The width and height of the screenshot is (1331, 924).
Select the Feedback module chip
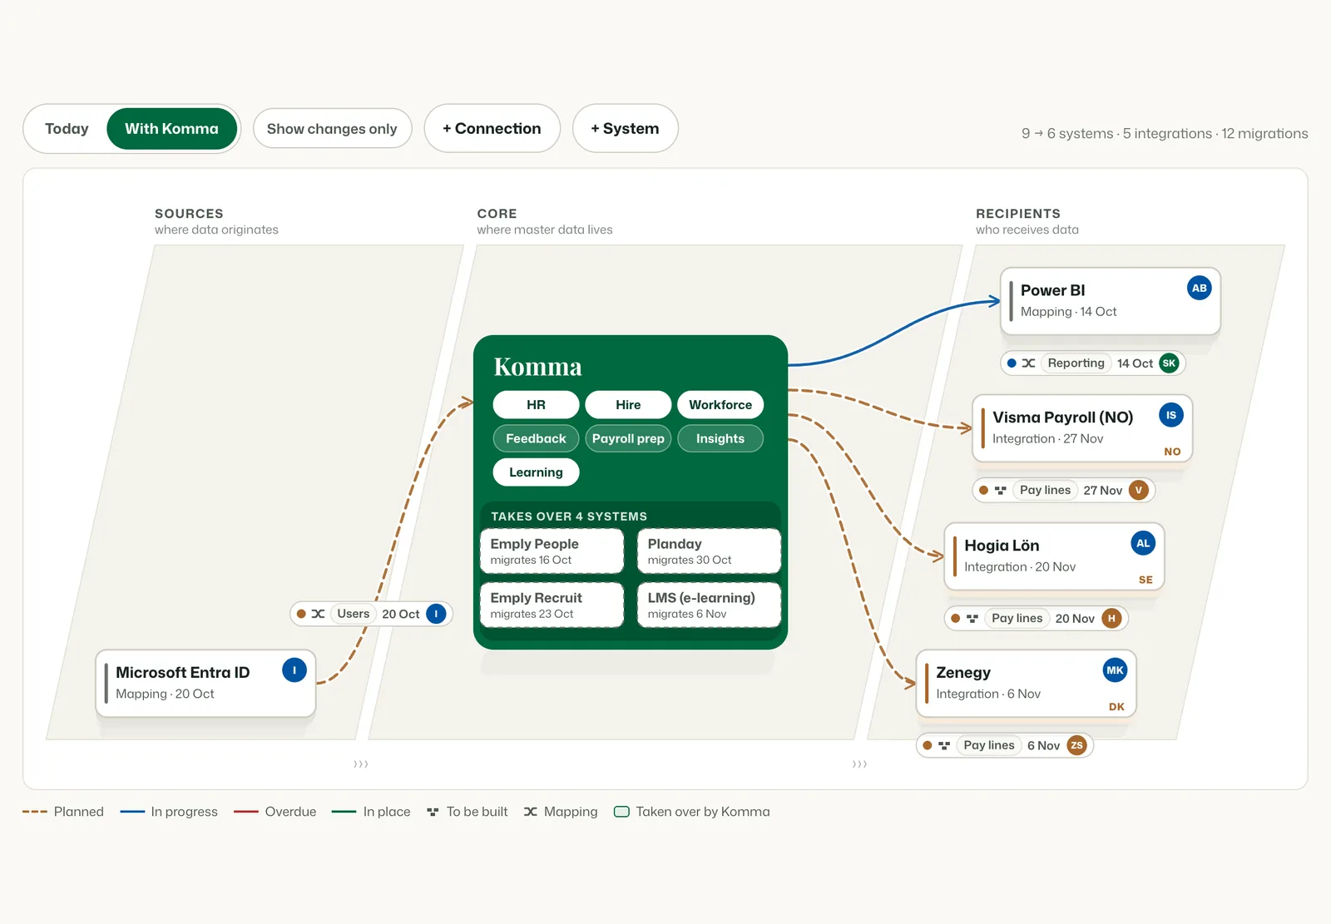coord(536,438)
